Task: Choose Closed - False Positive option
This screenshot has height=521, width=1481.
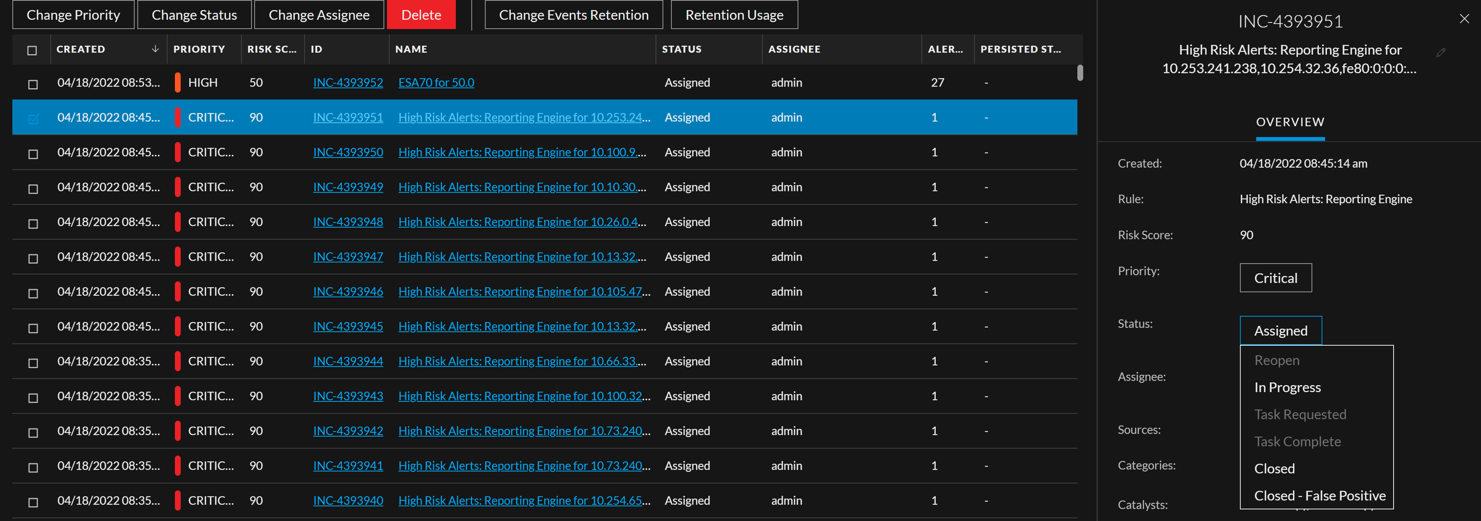Action: pyautogui.click(x=1319, y=495)
